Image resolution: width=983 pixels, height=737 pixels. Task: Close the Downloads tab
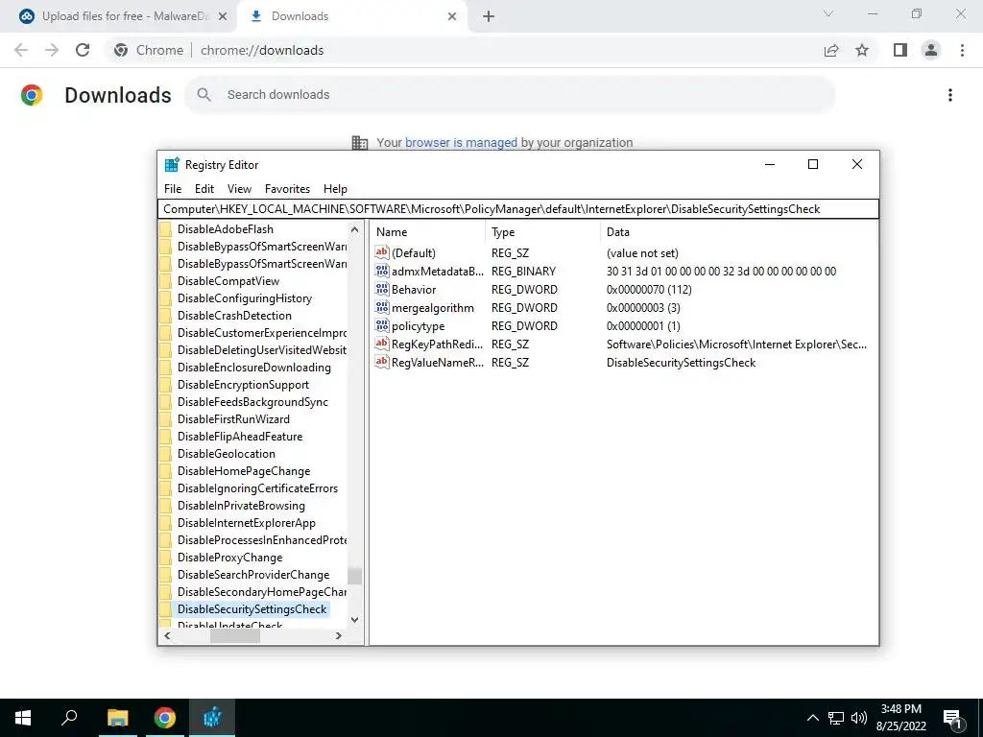(452, 16)
